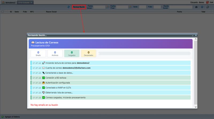Click the Lectura de Correos heading

[47, 43]
